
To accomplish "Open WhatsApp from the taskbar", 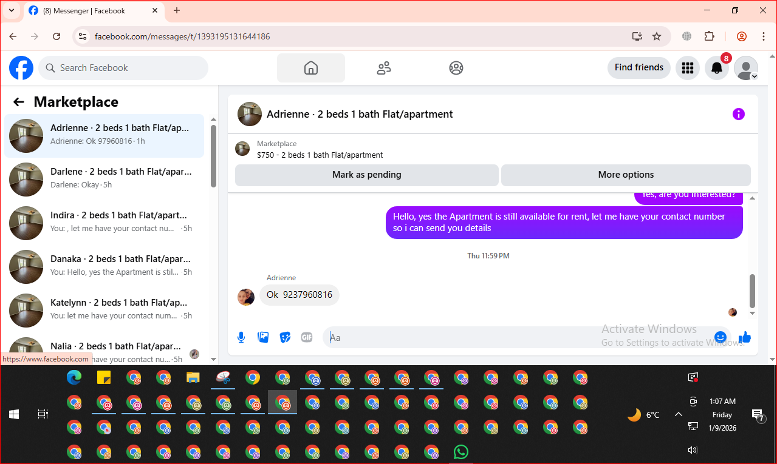I will 461,452.
